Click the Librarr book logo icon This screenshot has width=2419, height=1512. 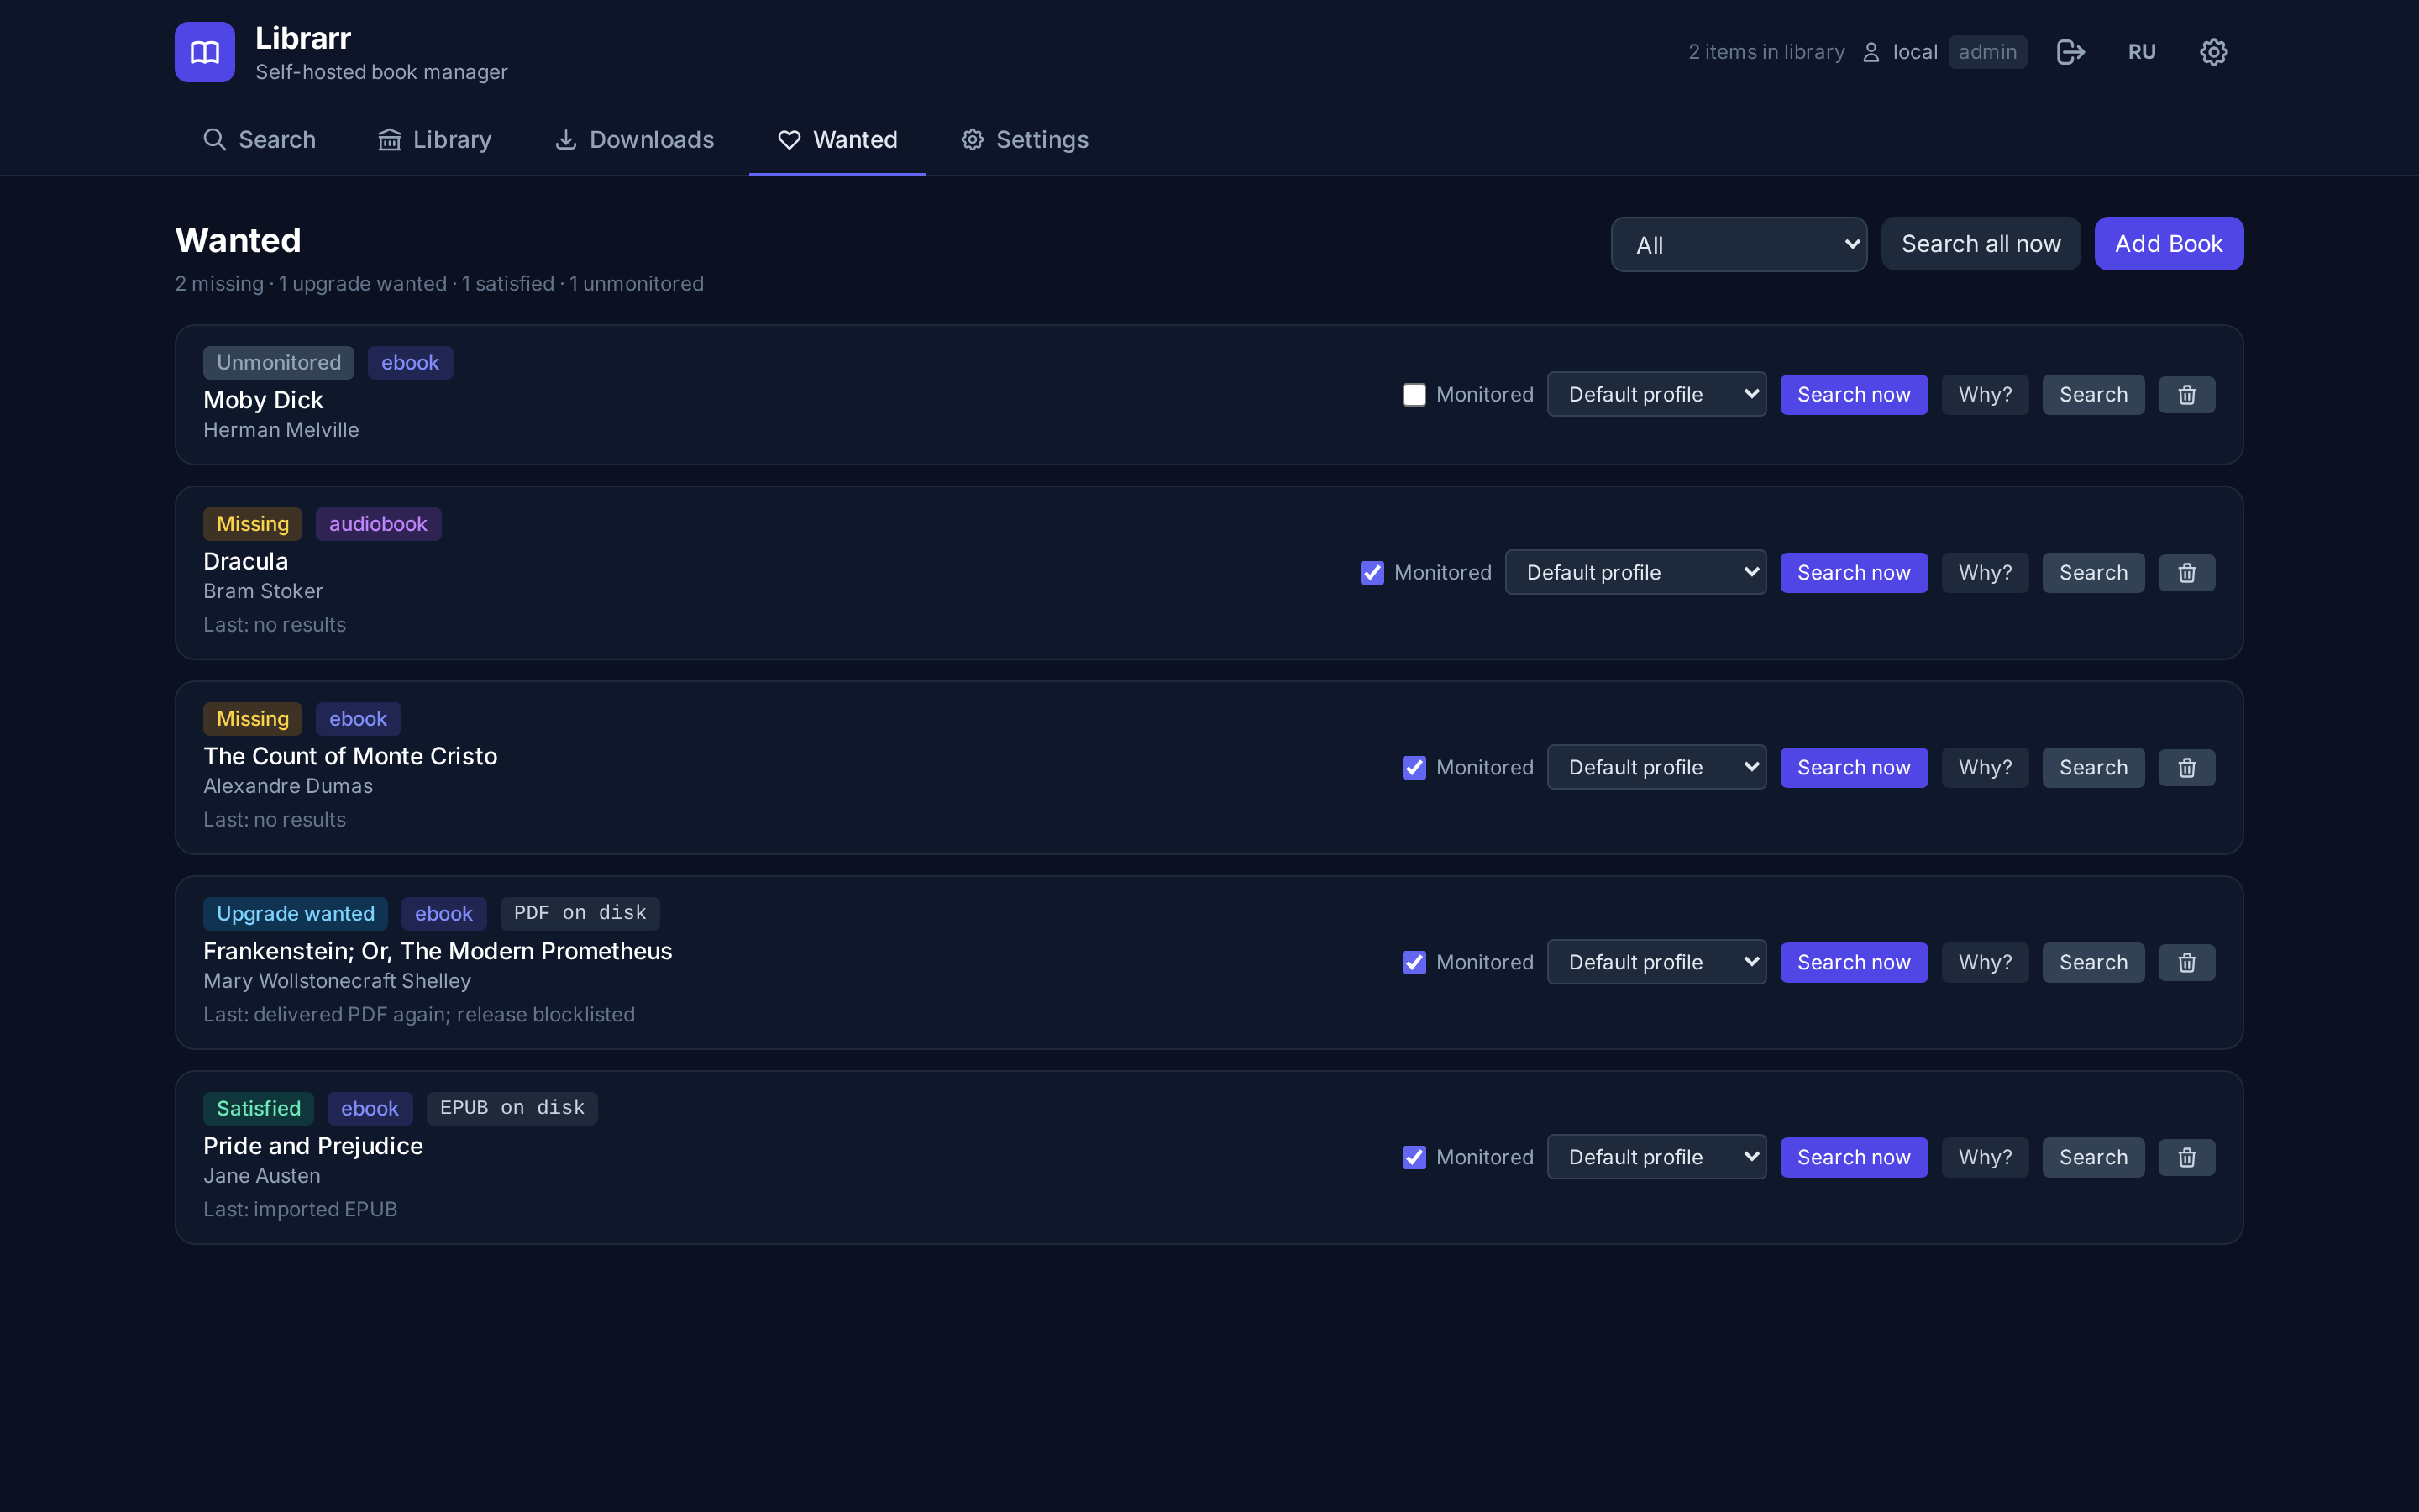(205, 52)
